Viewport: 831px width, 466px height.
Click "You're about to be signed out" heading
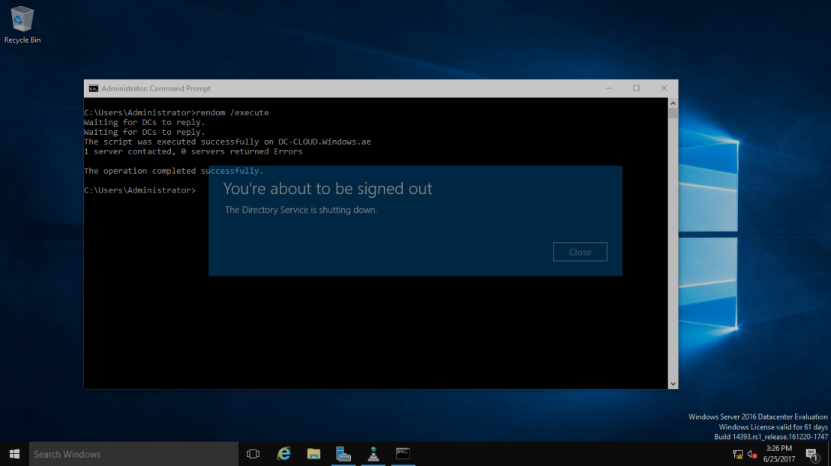tap(328, 189)
